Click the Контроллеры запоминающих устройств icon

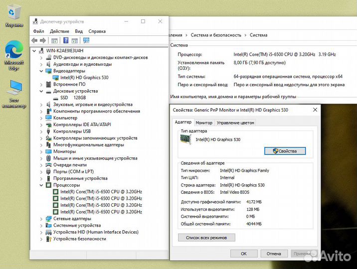pos(48,138)
